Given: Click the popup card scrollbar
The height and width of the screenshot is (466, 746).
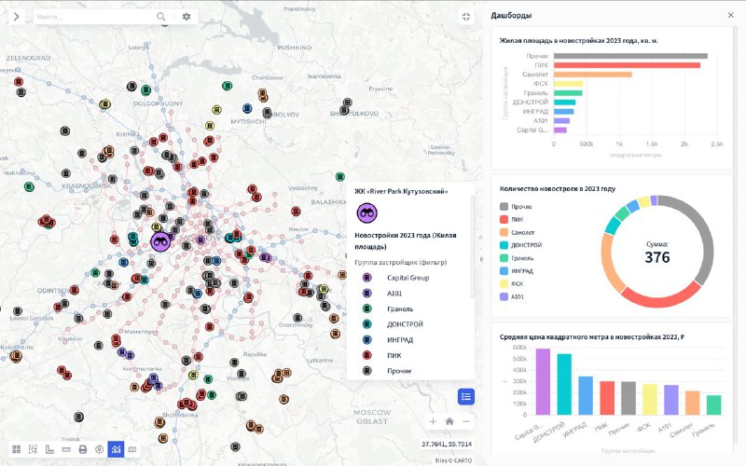Looking at the screenshot, I should (x=472, y=247).
